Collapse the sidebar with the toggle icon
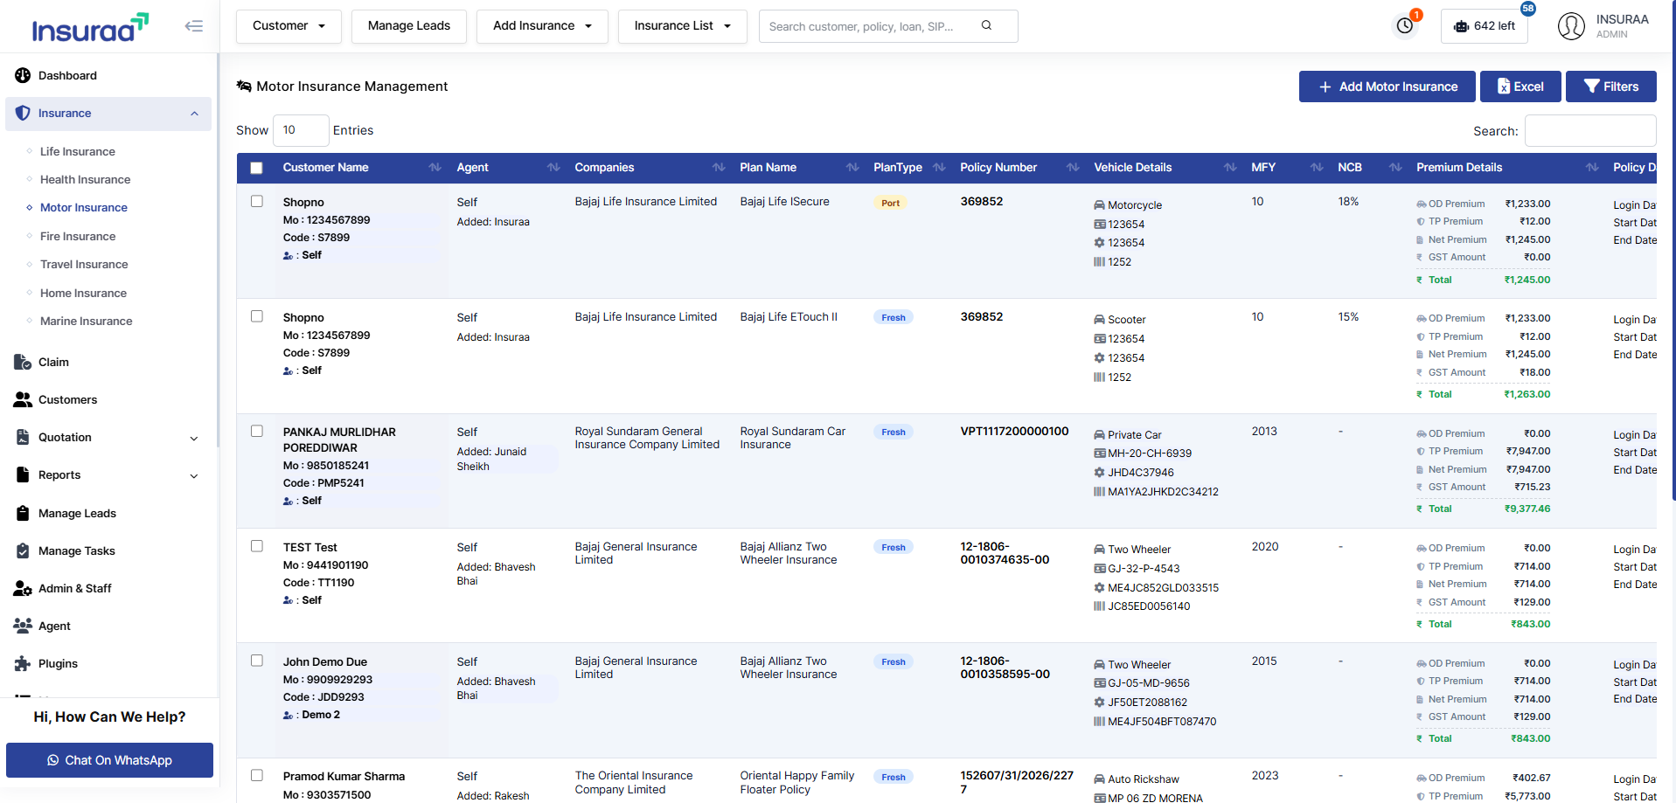This screenshot has width=1676, height=803. click(193, 26)
